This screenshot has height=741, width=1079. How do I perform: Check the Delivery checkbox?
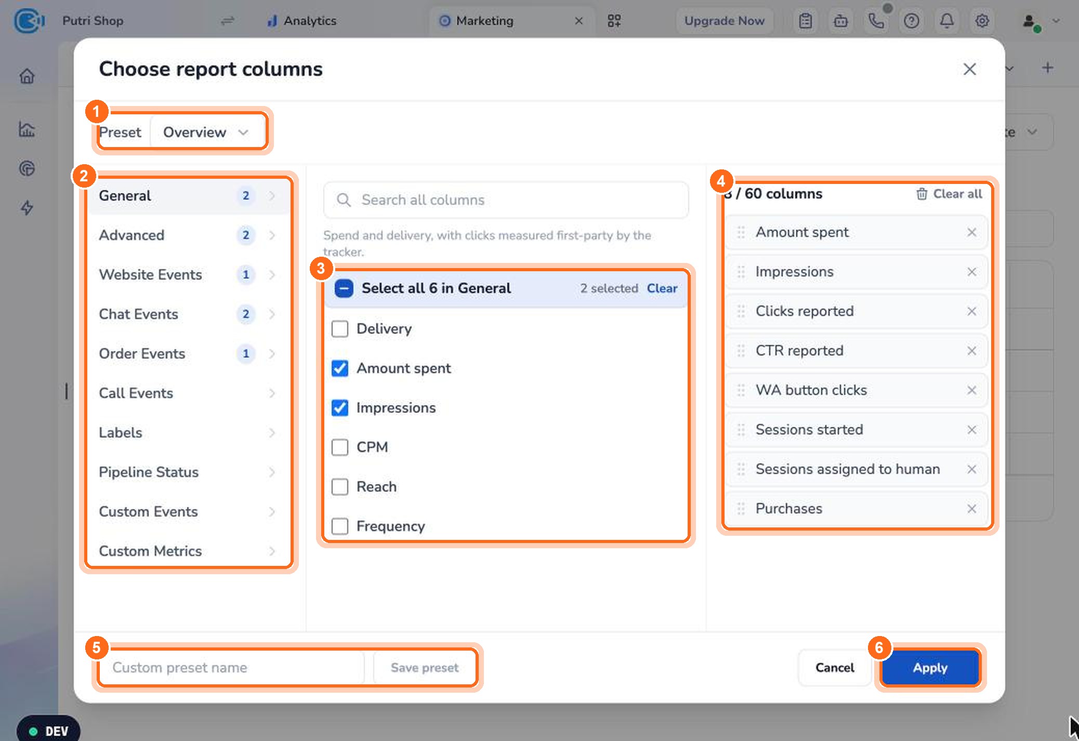pos(340,329)
